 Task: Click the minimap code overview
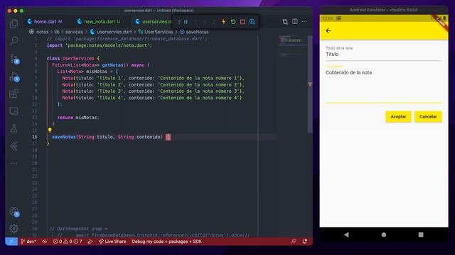coord(292,46)
